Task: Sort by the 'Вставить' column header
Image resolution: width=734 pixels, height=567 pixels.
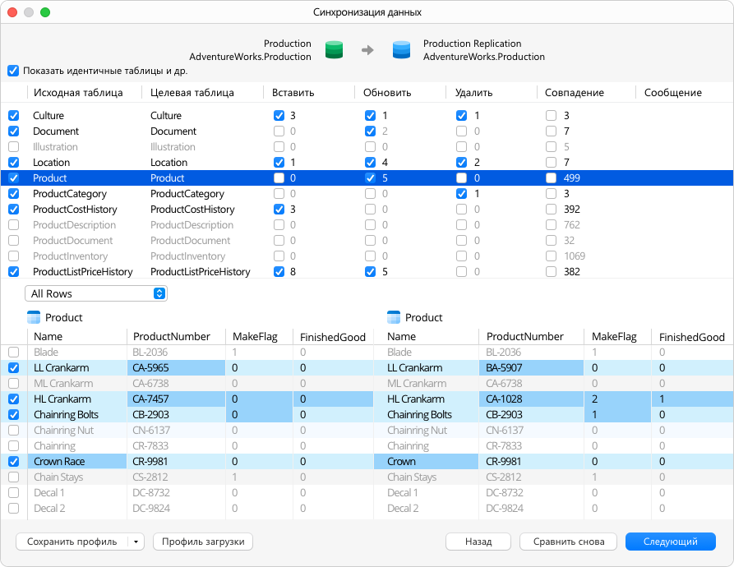Action: [293, 93]
